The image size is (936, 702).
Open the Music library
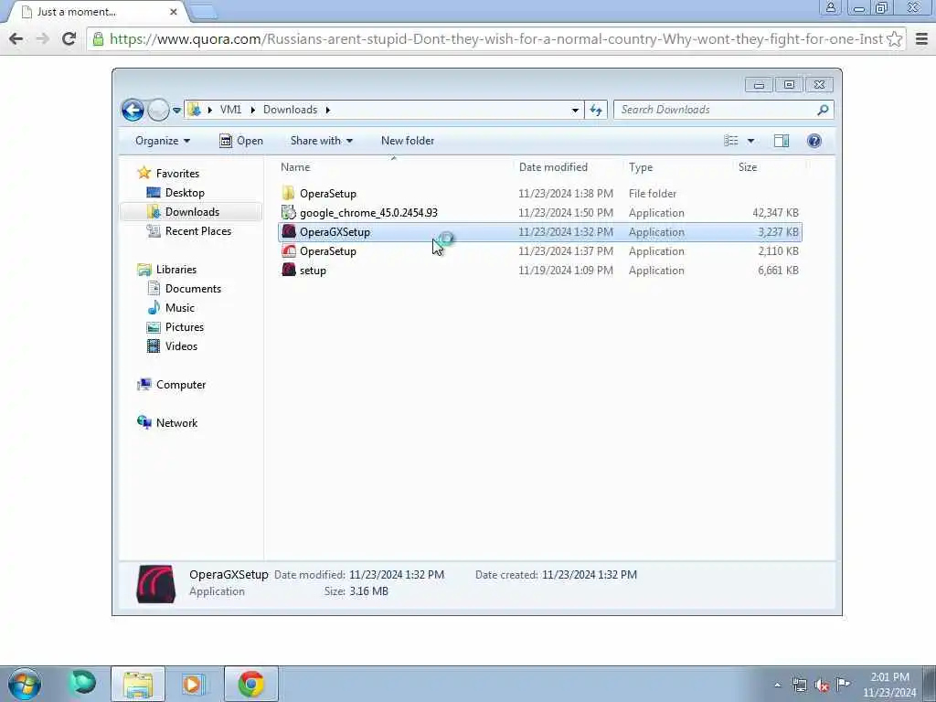[171, 308]
